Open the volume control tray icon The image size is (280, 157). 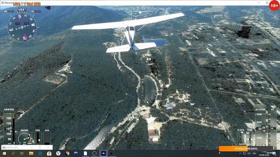tap(249, 154)
